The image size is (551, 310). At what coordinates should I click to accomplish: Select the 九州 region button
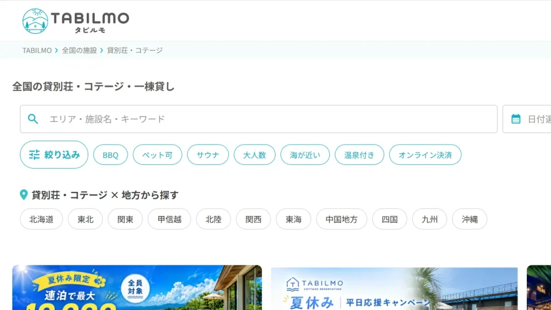(x=430, y=219)
